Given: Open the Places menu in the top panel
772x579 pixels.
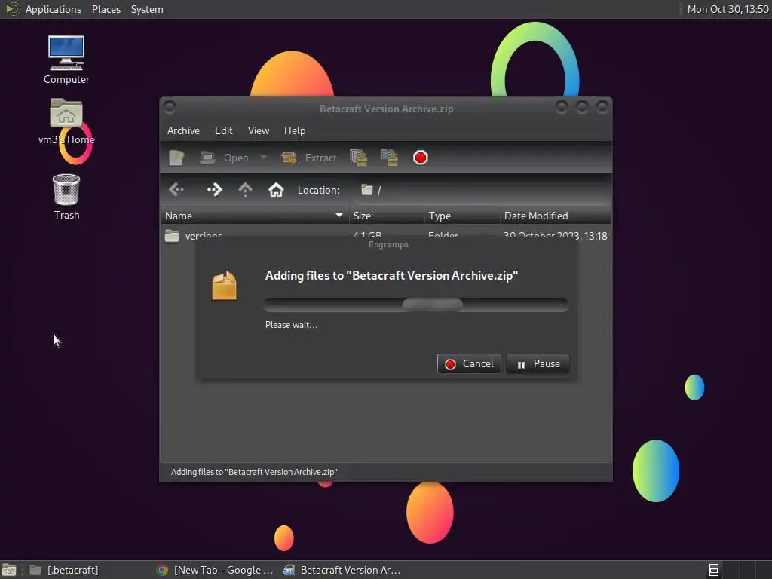Looking at the screenshot, I should click(106, 9).
